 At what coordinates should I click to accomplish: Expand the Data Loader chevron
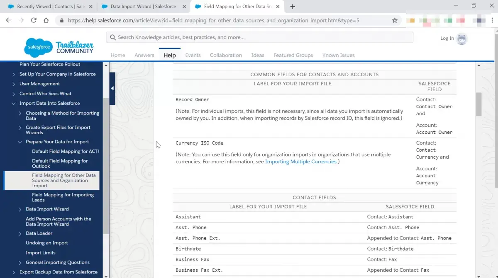click(20, 234)
